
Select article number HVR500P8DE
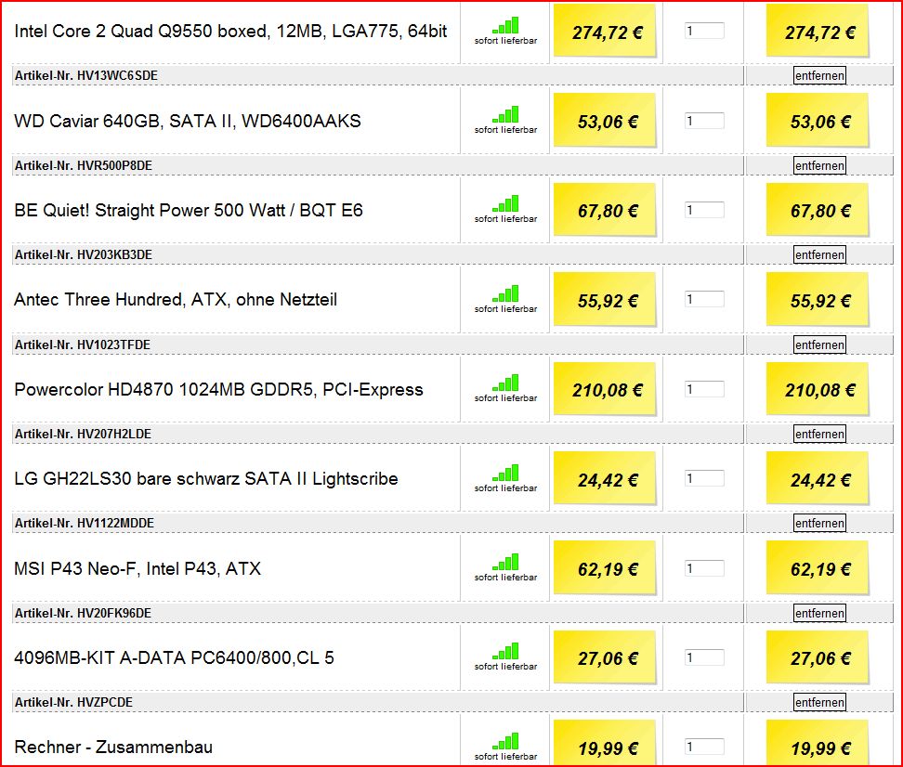114,166
